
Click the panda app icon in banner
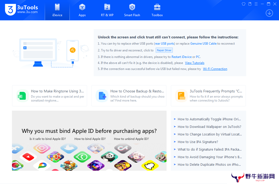tap(109, 157)
